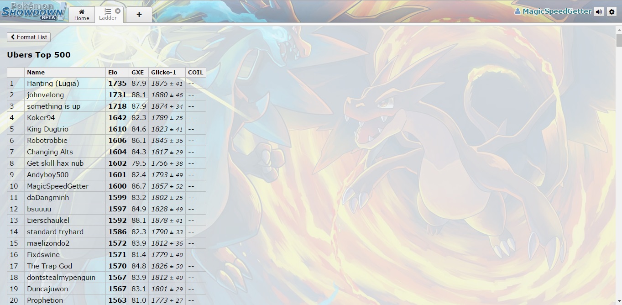Click Glicko-1 value 1857 ± 52

coord(167,186)
